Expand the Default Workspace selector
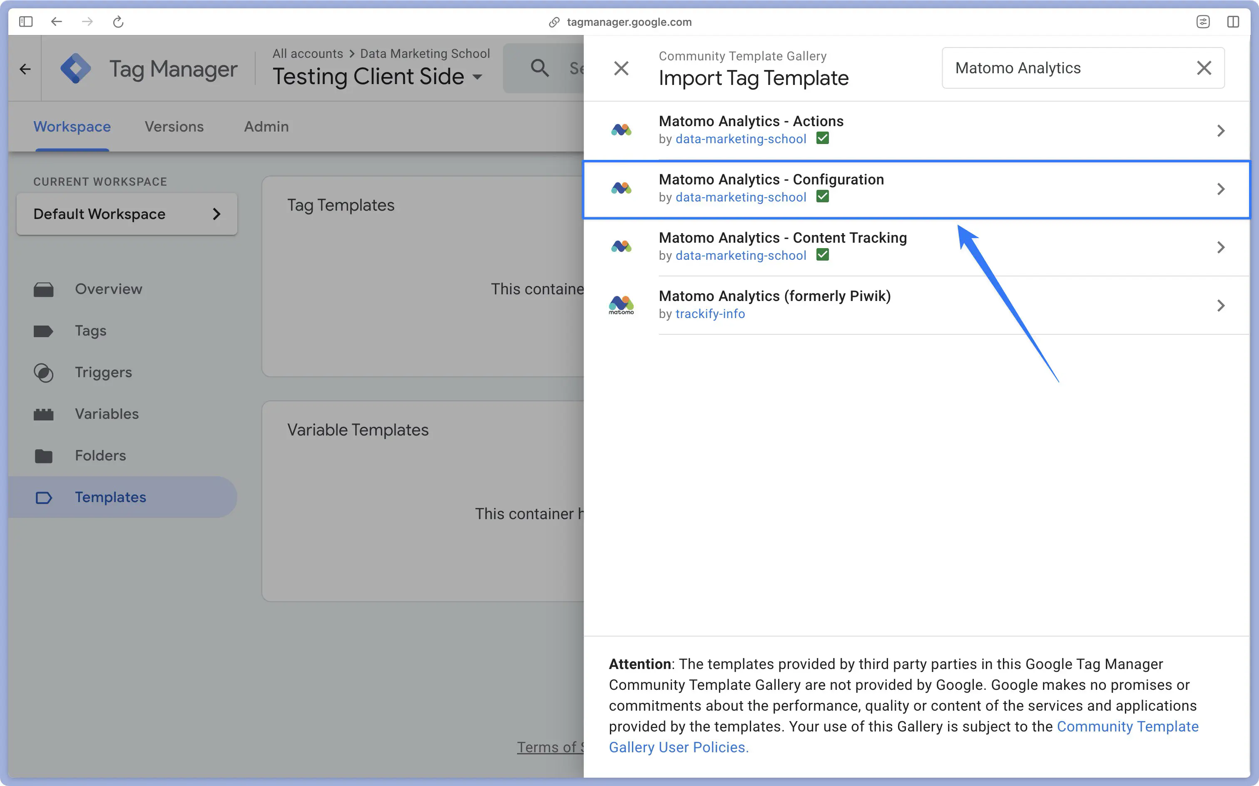The height and width of the screenshot is (786, 1259). click(127, 214)
